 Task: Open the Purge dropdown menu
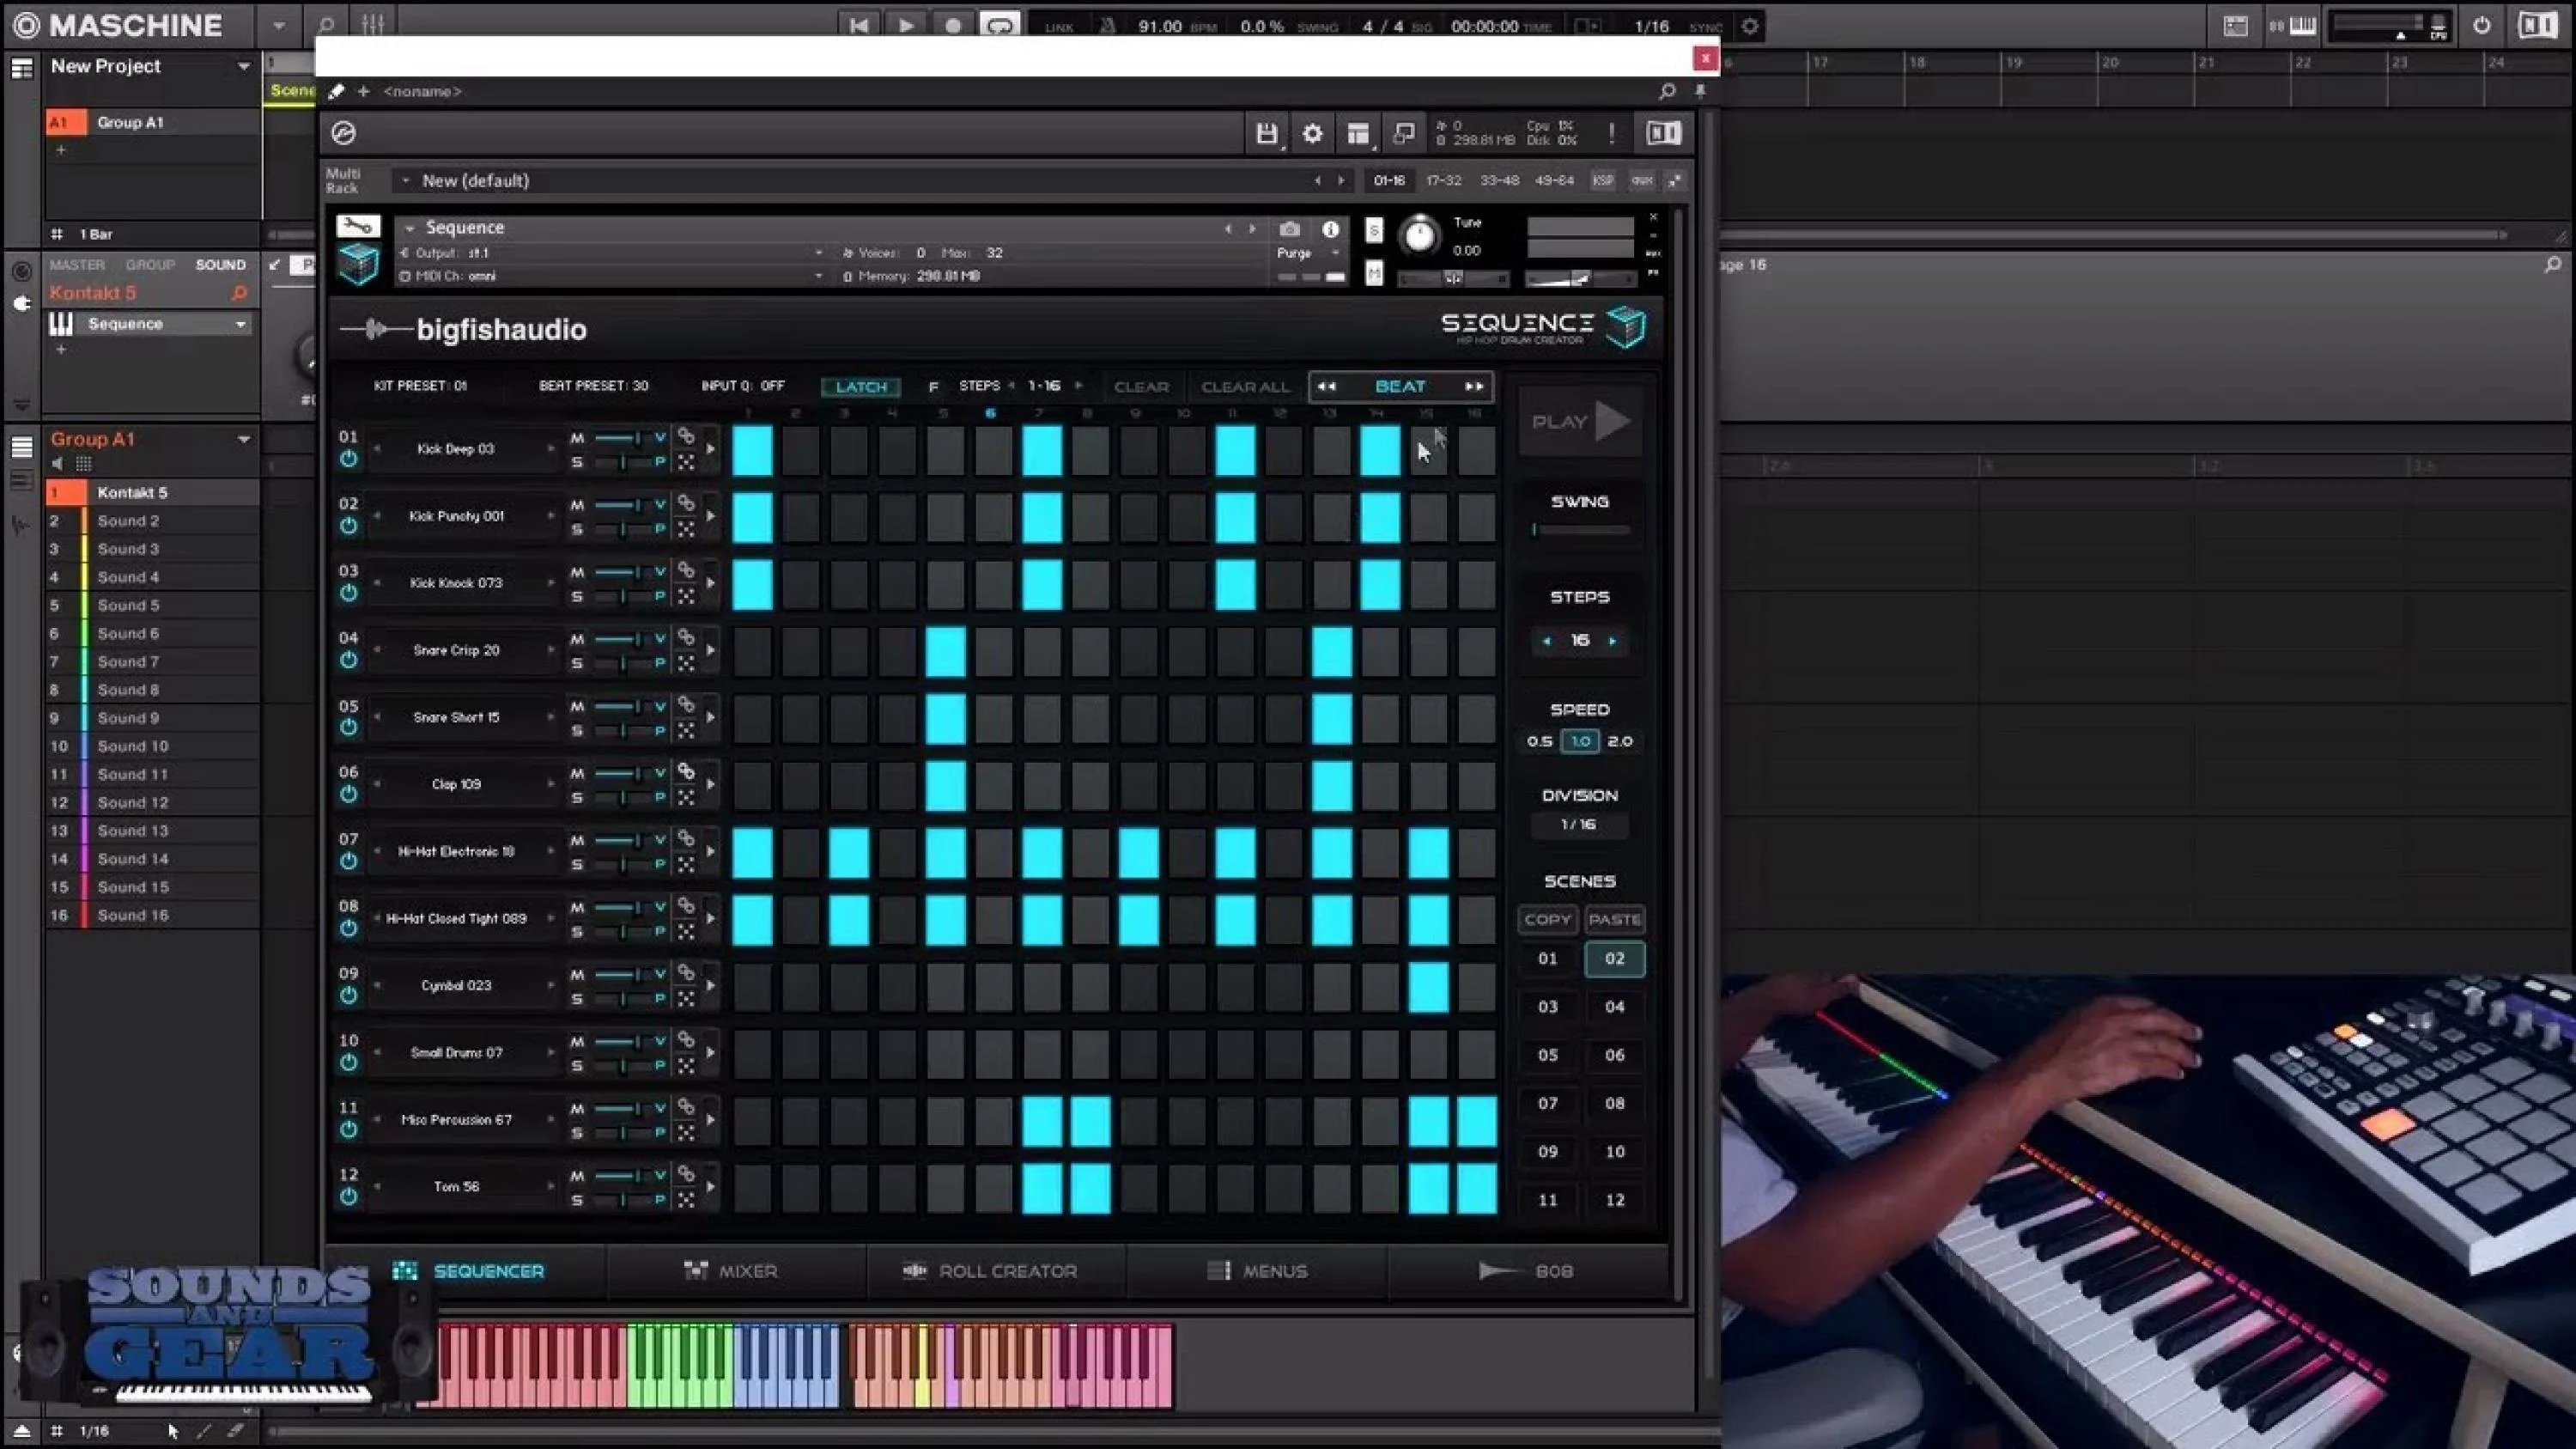click(x=1308, y=253)
